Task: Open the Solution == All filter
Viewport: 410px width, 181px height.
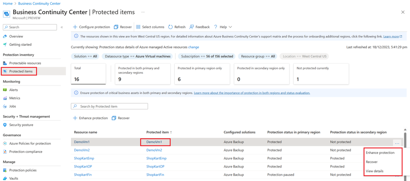Action: point(85,57)
